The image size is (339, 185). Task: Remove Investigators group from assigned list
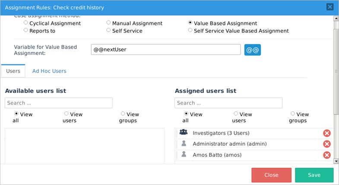tap(327, 133)
